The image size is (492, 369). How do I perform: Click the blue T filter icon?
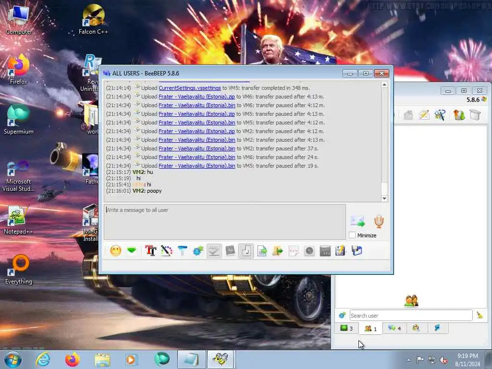click(182, 251)
